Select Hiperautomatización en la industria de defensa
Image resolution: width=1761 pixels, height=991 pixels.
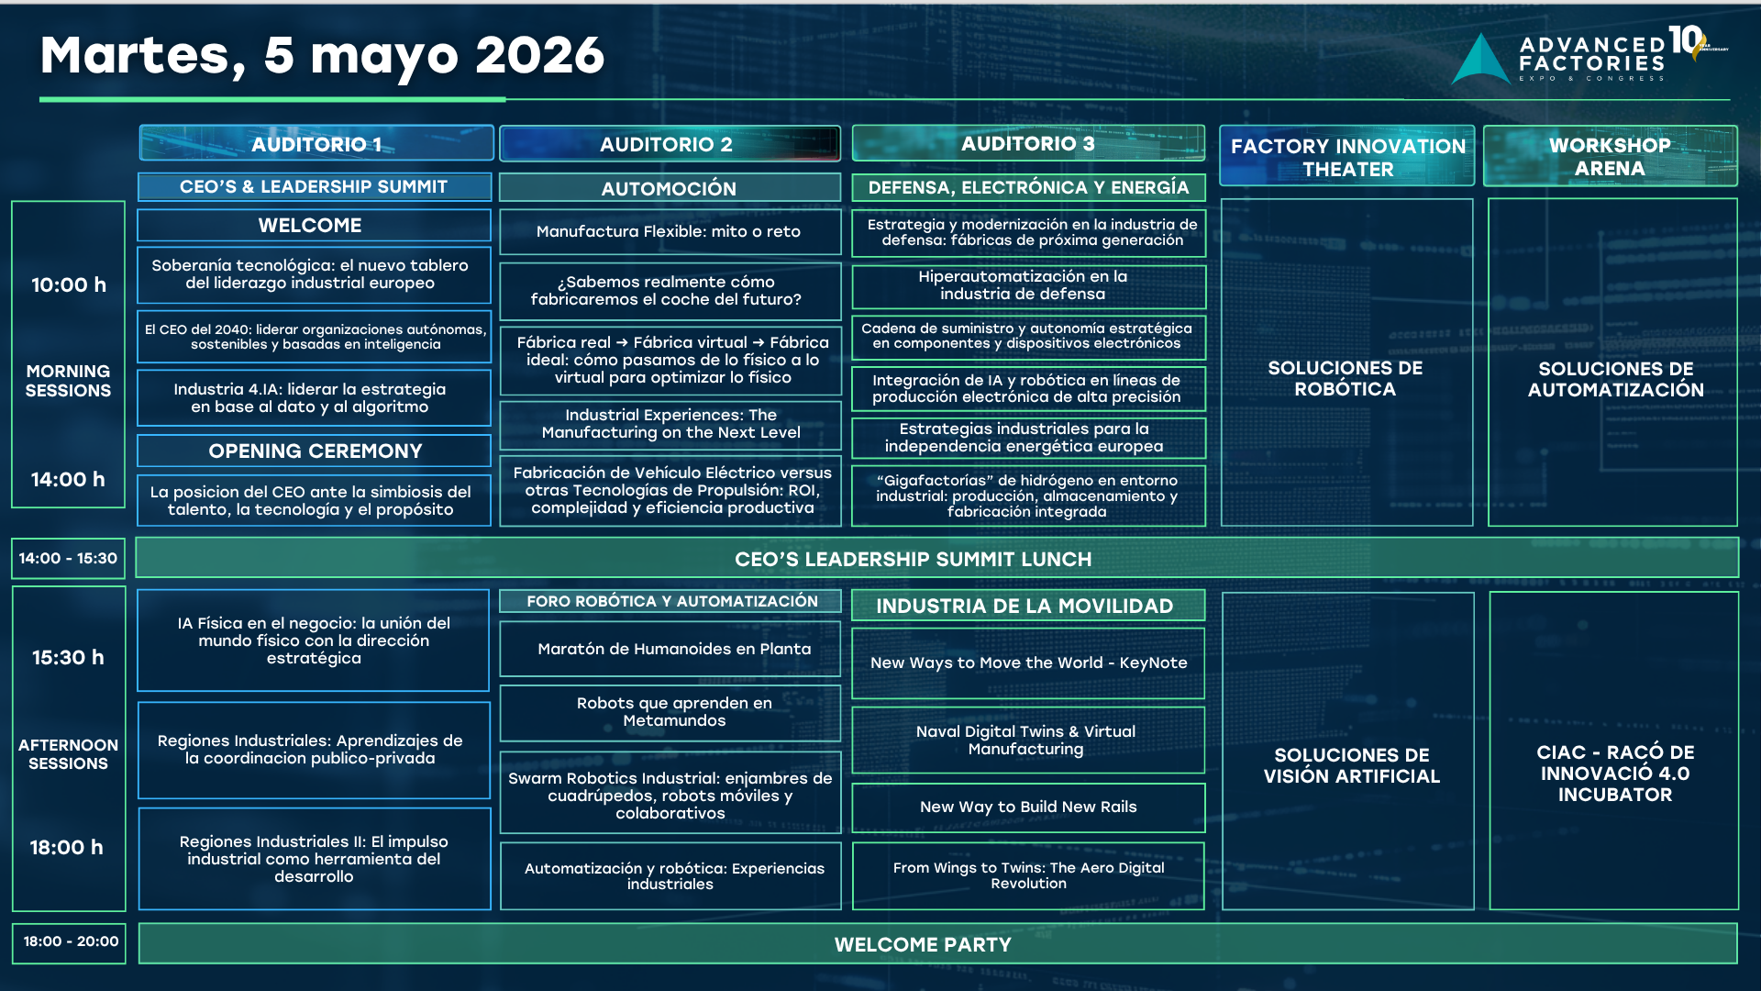[x=1028, y=285]
